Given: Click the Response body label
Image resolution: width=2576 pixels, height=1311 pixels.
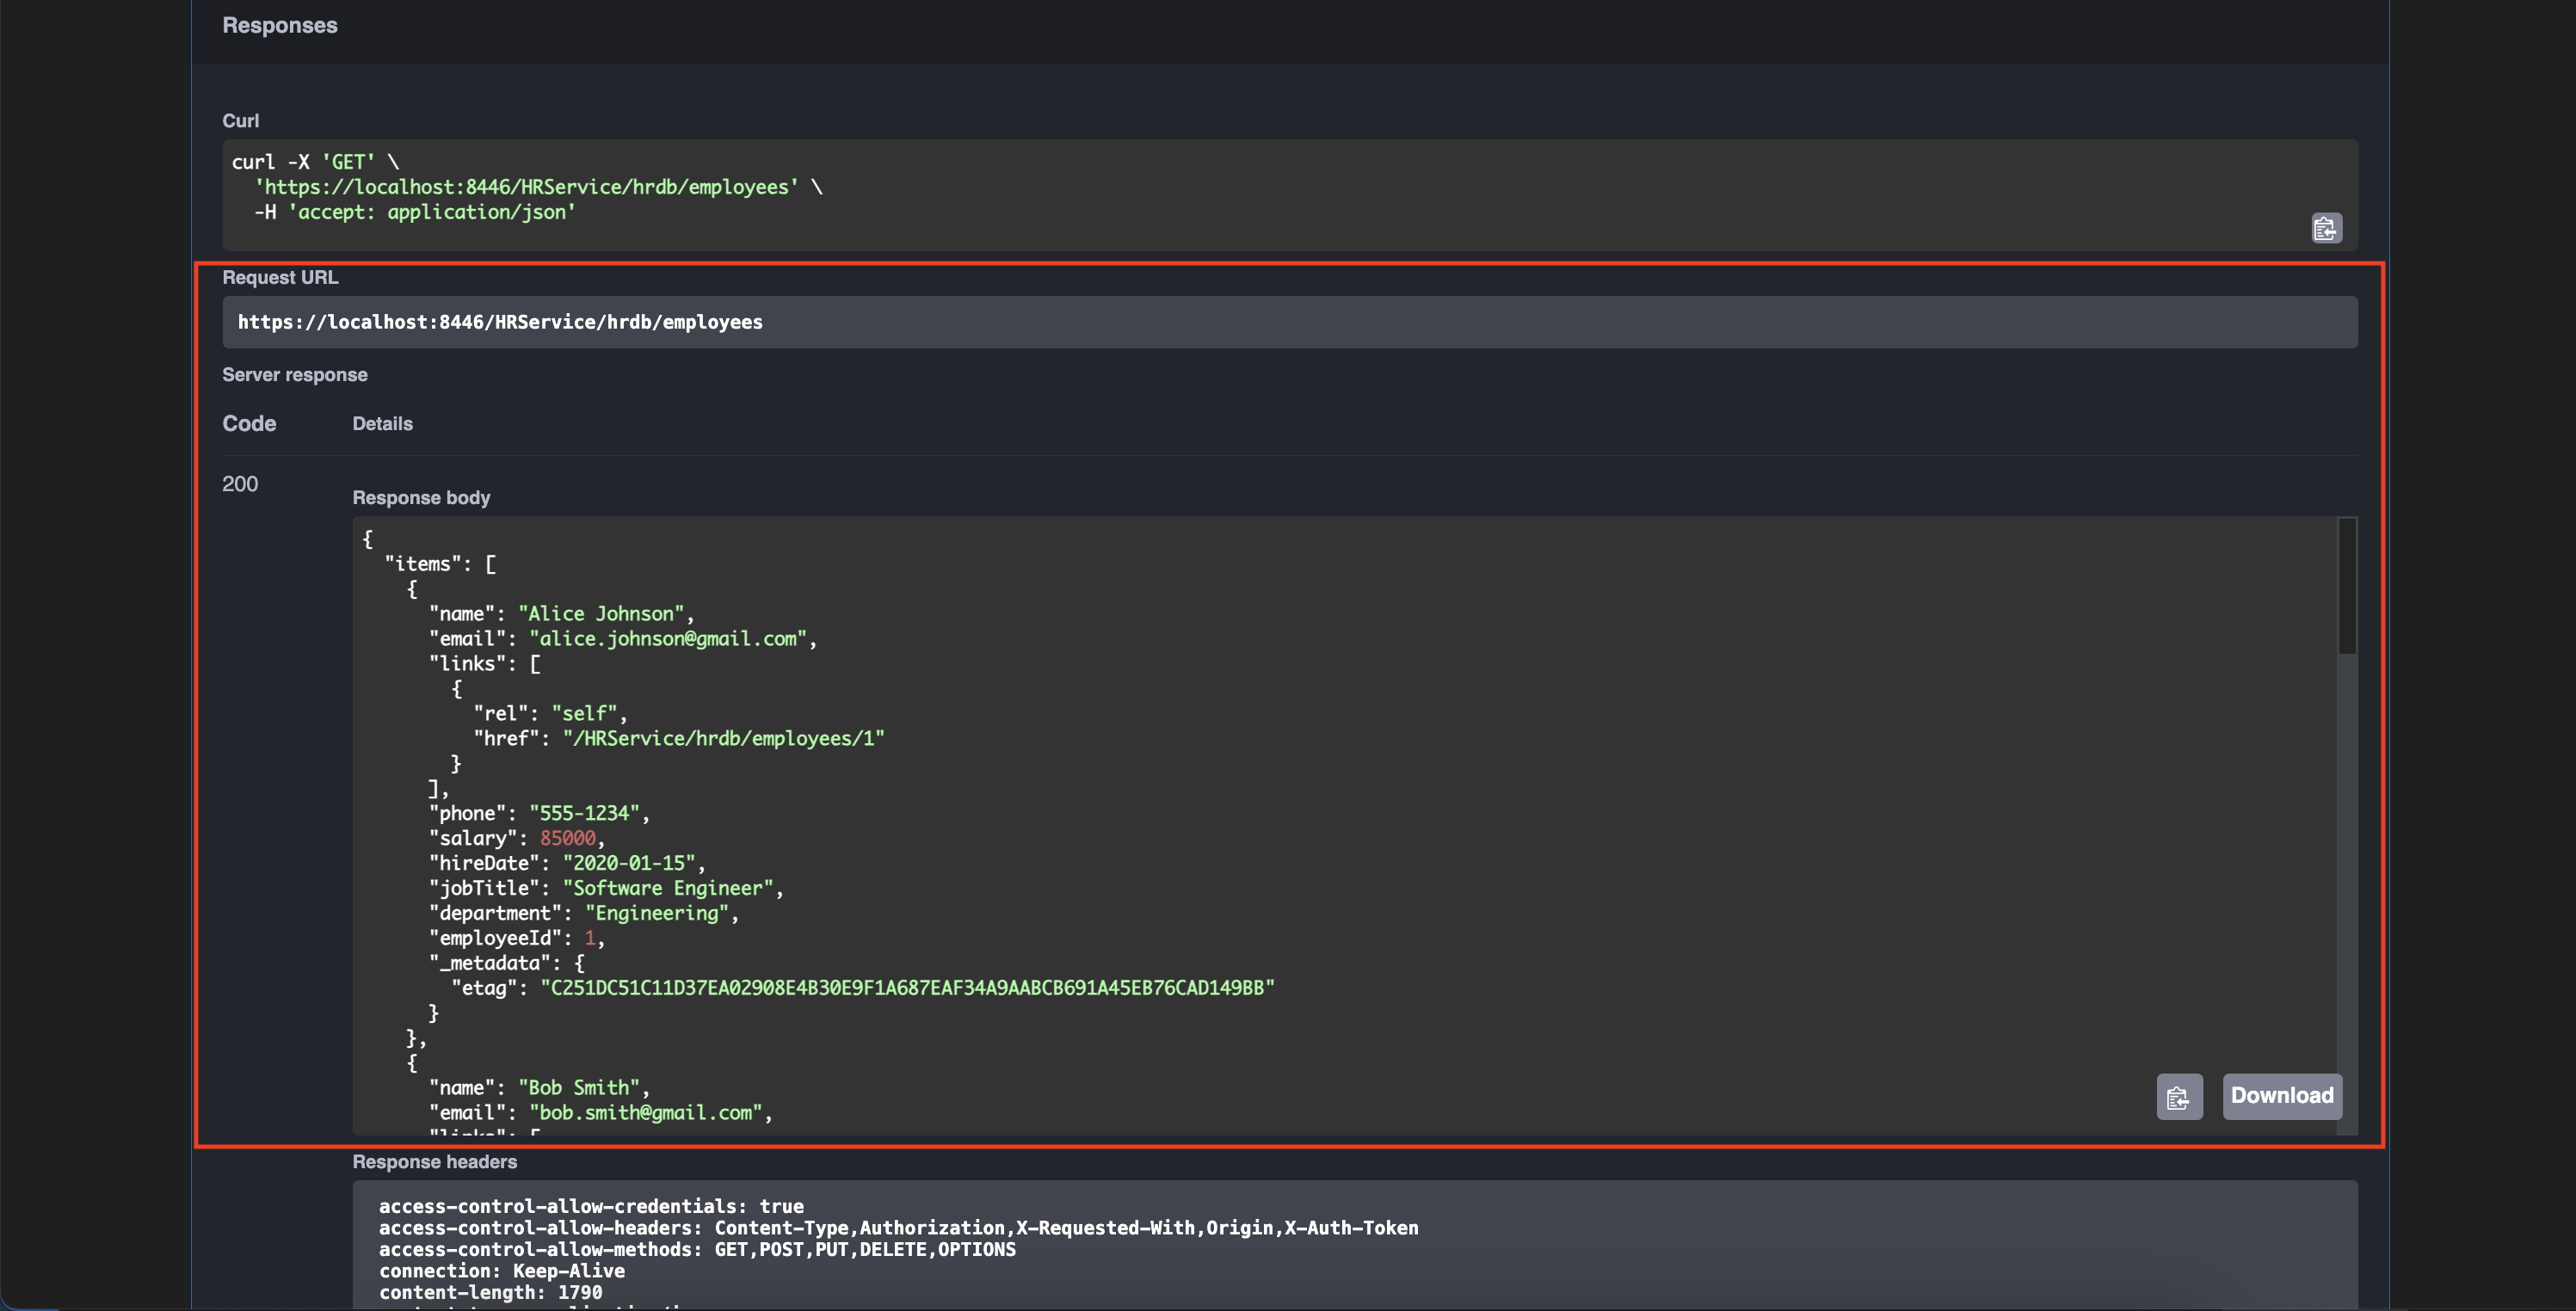Looking at the screenshot, I should click(x=421, y=498).
